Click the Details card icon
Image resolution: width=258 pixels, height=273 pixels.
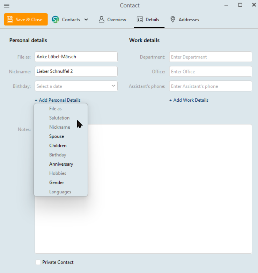140,20
